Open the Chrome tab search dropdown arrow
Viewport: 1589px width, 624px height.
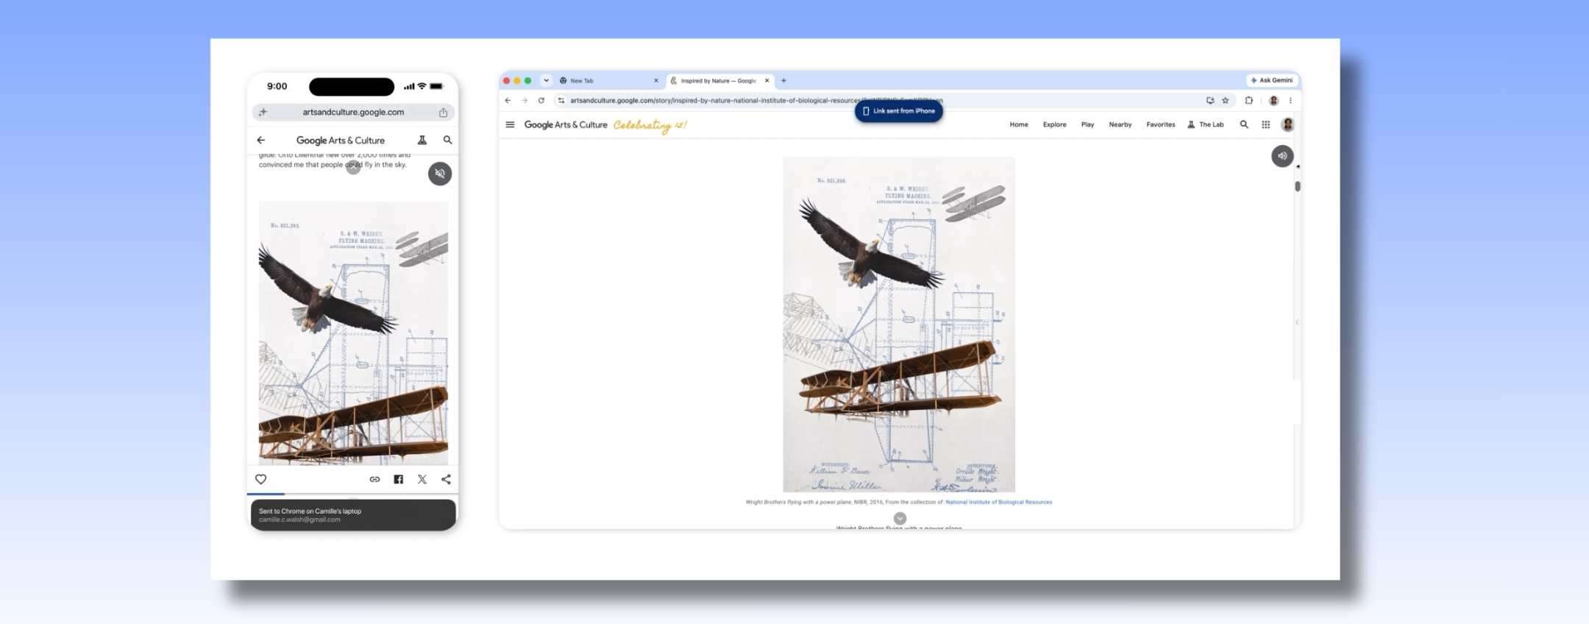546,80
